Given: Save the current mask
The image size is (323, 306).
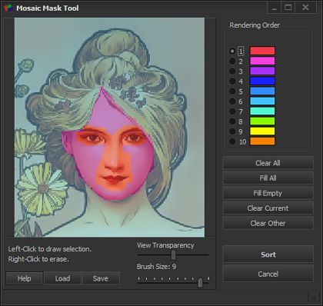Looking at the screenshot, I should 101,278.
